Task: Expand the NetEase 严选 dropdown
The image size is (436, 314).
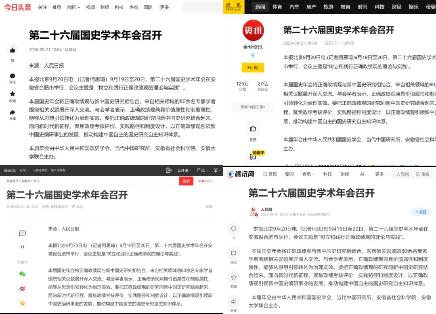Action: click(x=202, y=170)
